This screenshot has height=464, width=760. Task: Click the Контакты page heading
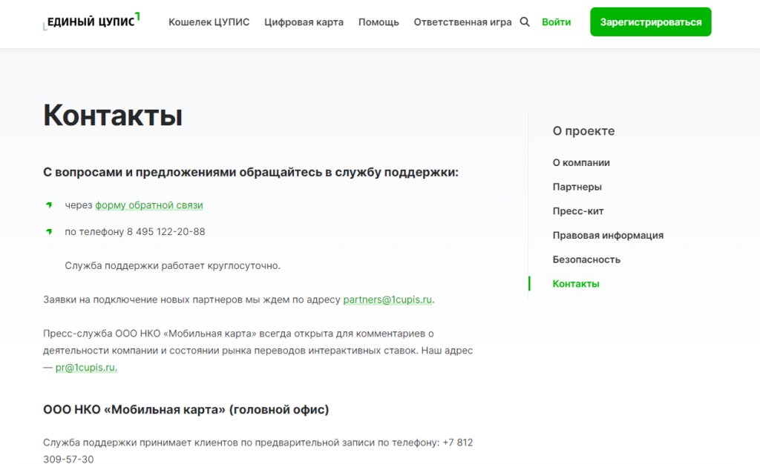[x=113, y=115]
